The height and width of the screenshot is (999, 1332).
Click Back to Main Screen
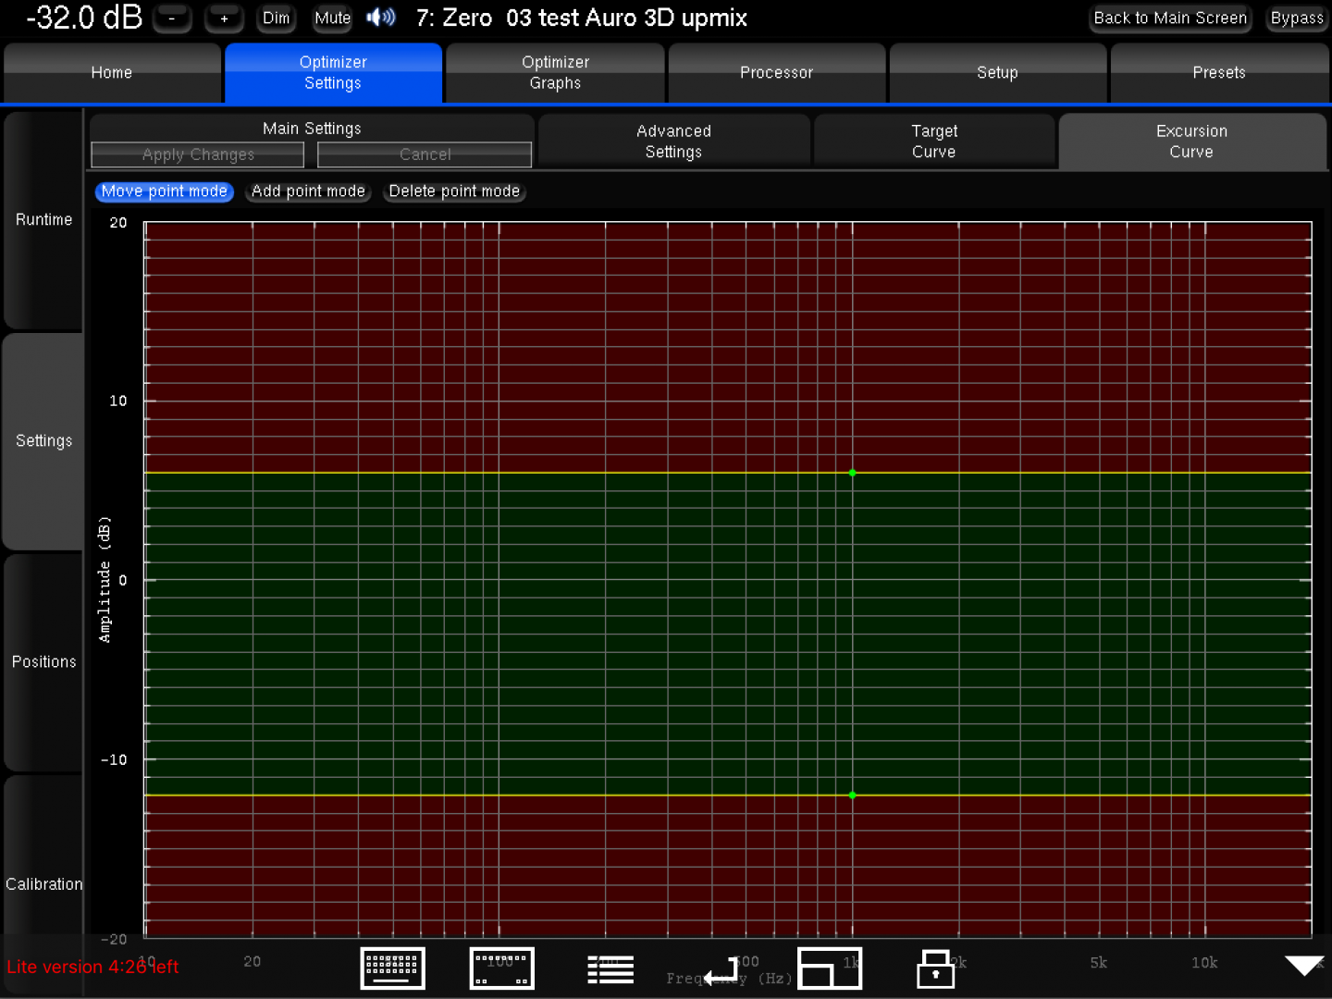click(1170, 18)
